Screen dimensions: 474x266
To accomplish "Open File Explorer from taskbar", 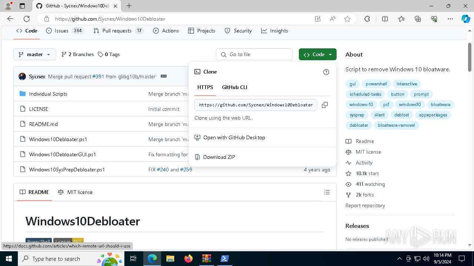I will point(170,259).
